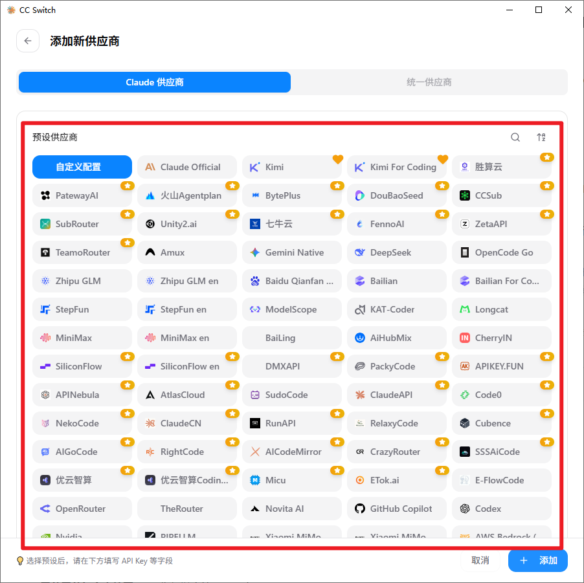Select the Gemini Native preset

click(292, 252)
